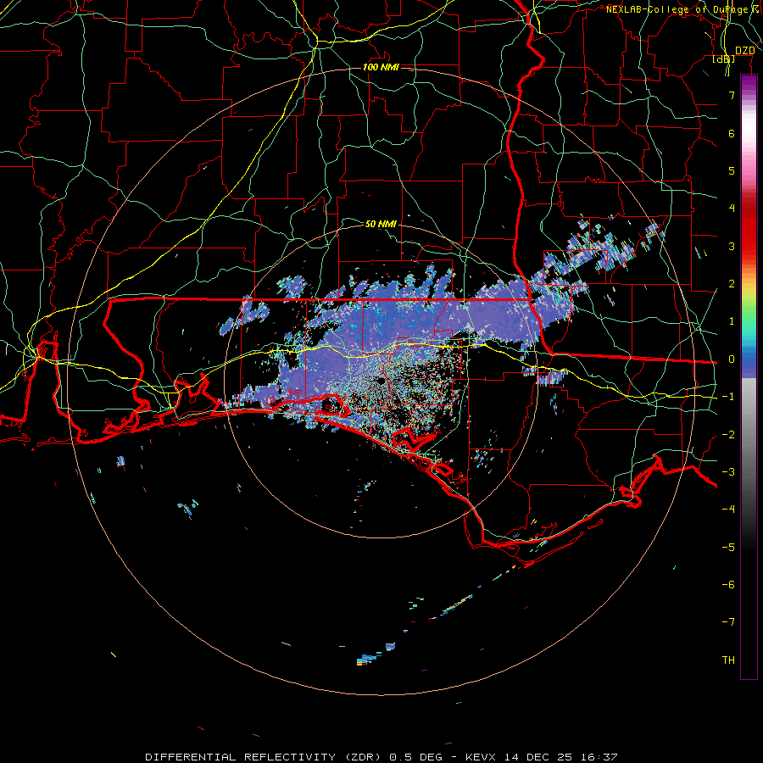Click the -6 value on color scale

728,585
